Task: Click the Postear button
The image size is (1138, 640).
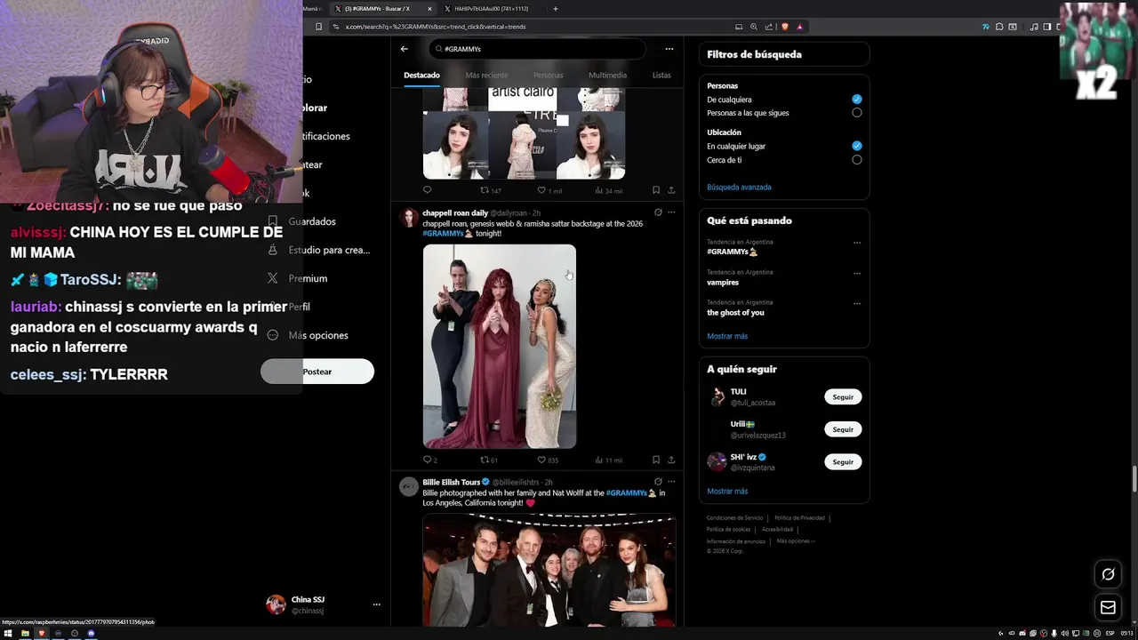Action: coord(317,372)
